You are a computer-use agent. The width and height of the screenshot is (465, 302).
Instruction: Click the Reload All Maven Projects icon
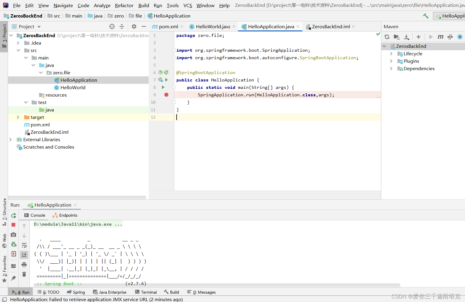(387, 37)
